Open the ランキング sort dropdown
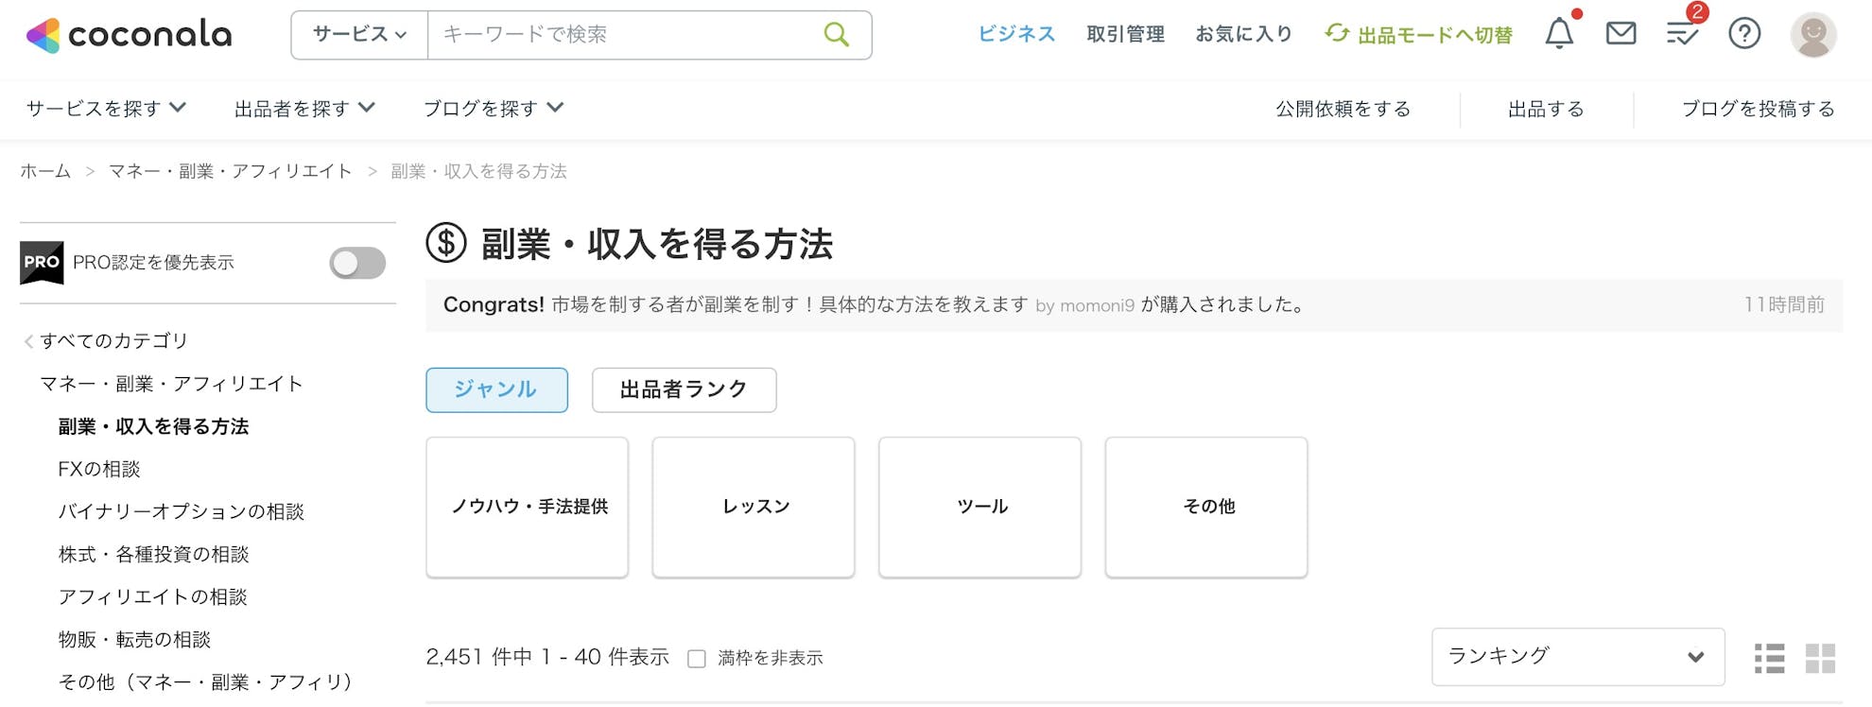1872x707 pixels. [x=1577, y=656]
